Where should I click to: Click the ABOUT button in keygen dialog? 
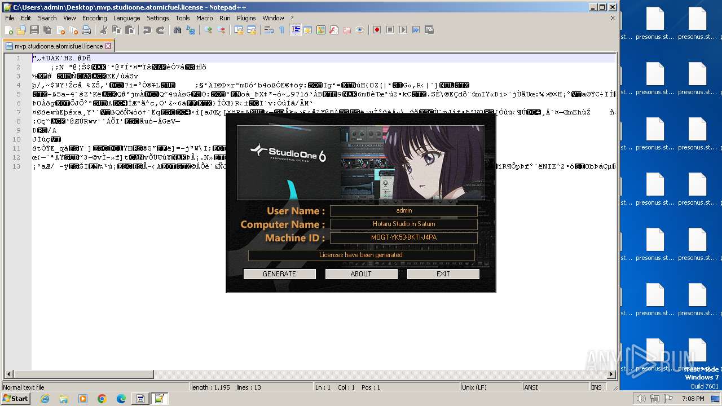click(x=361, y=274)
